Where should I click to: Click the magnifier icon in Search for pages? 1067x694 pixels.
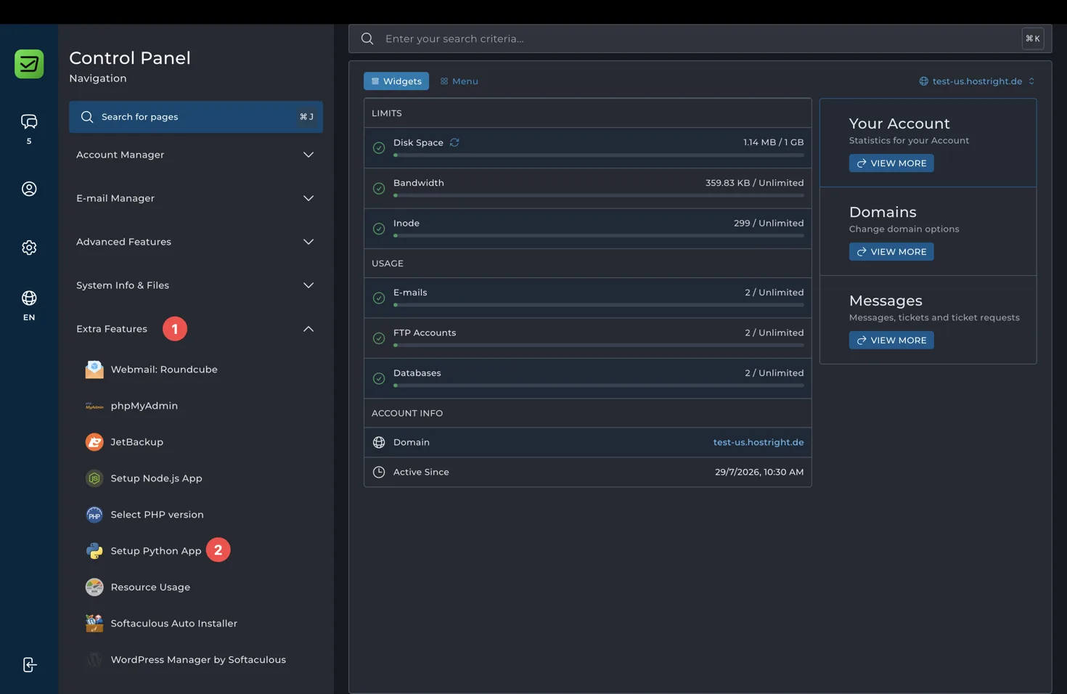tap(87, 117)
